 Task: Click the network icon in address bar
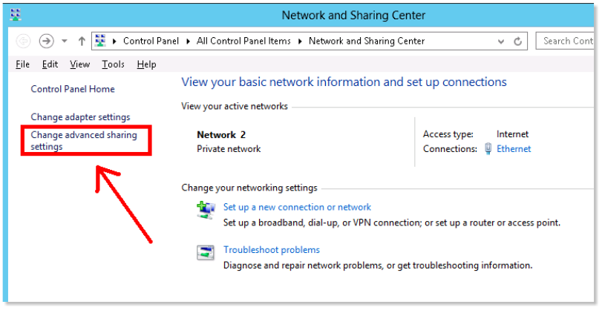(x=100, y=41)
